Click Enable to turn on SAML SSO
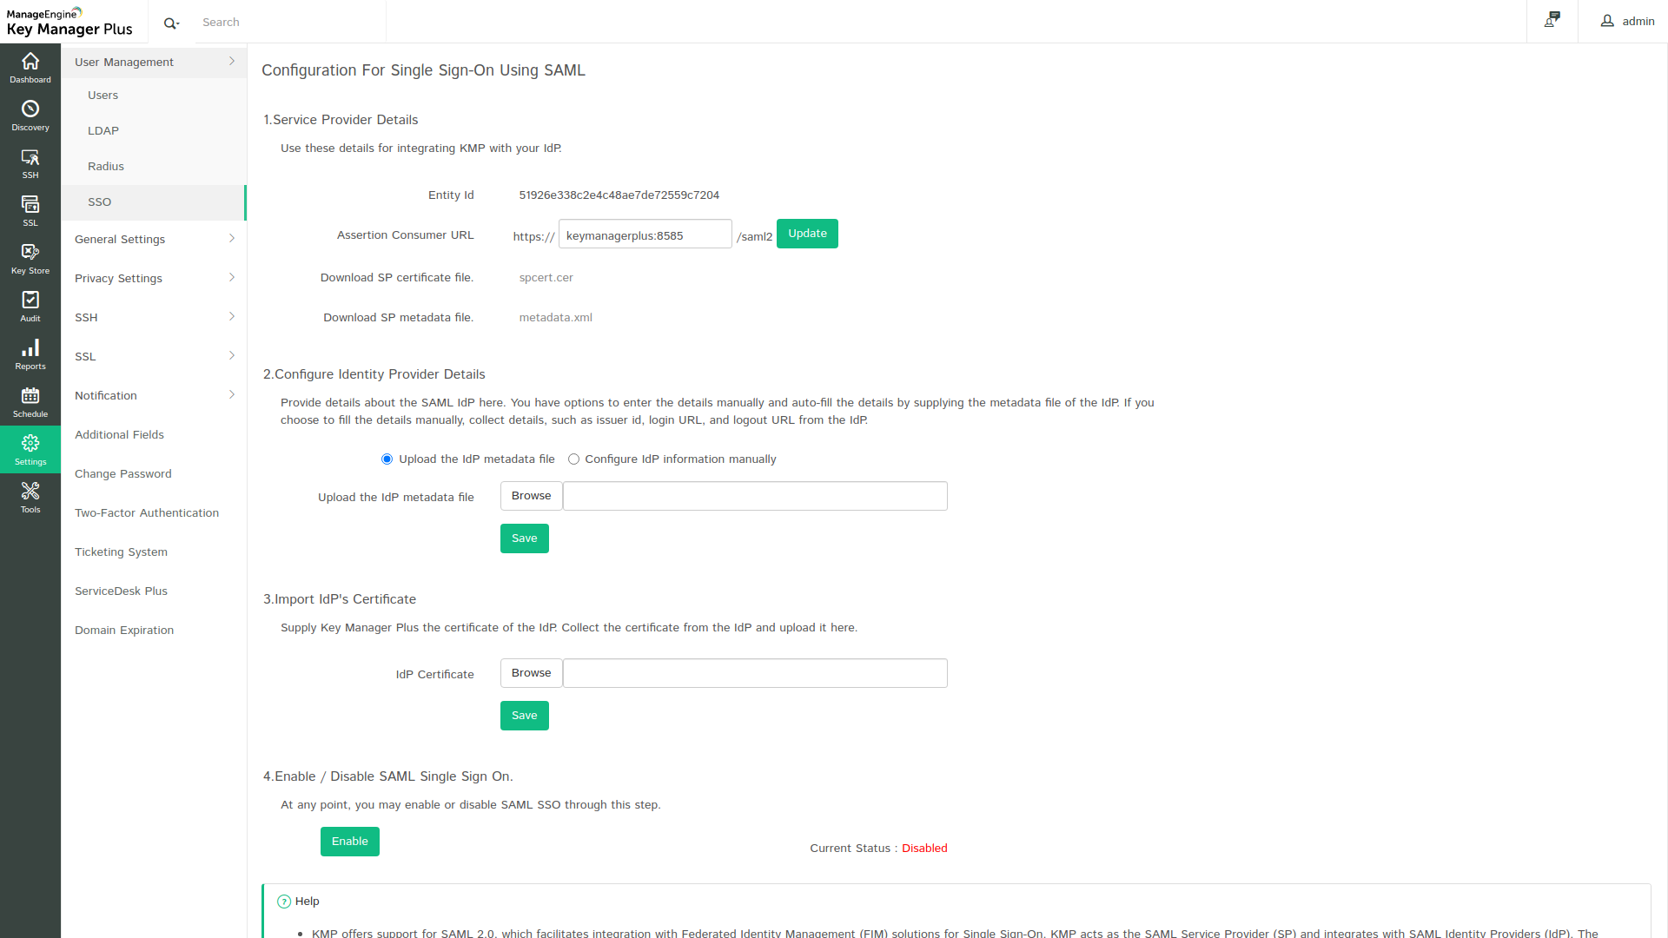The width and height of the screenshot is (1668, 938). (349, 841)
